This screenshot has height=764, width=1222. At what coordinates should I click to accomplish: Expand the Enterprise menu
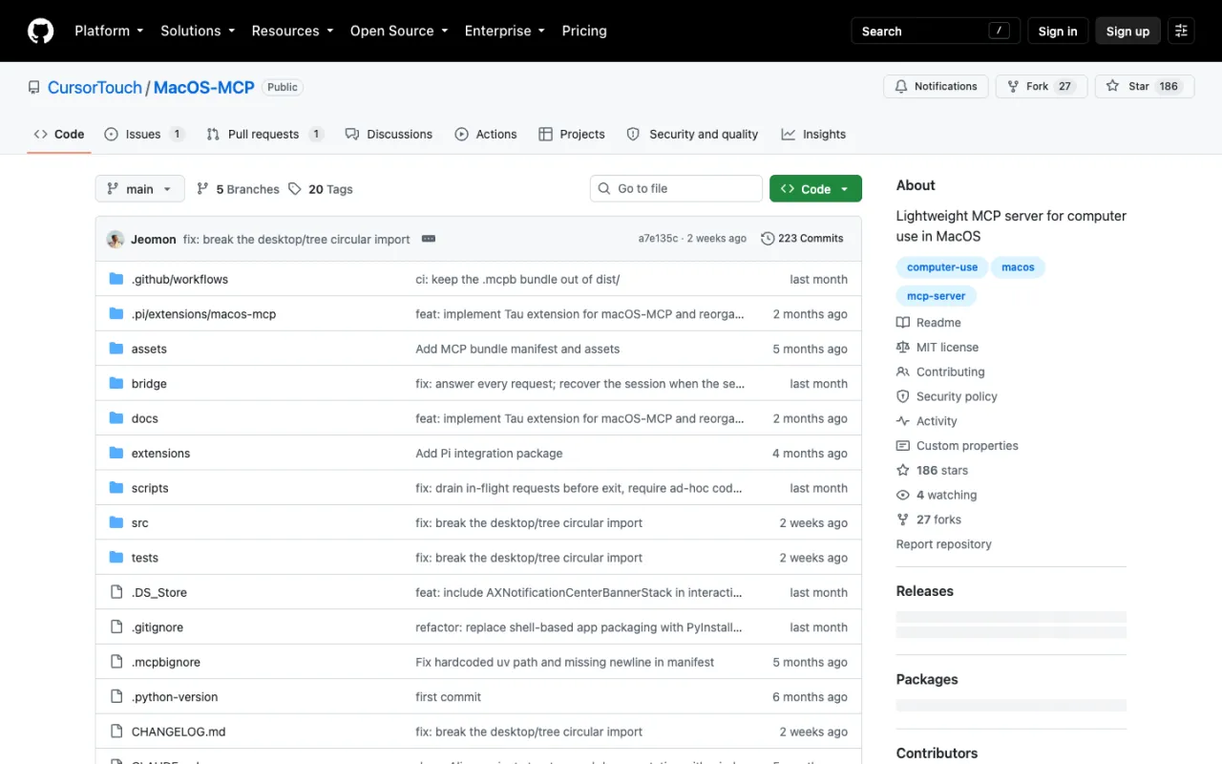tap(505, 31)
